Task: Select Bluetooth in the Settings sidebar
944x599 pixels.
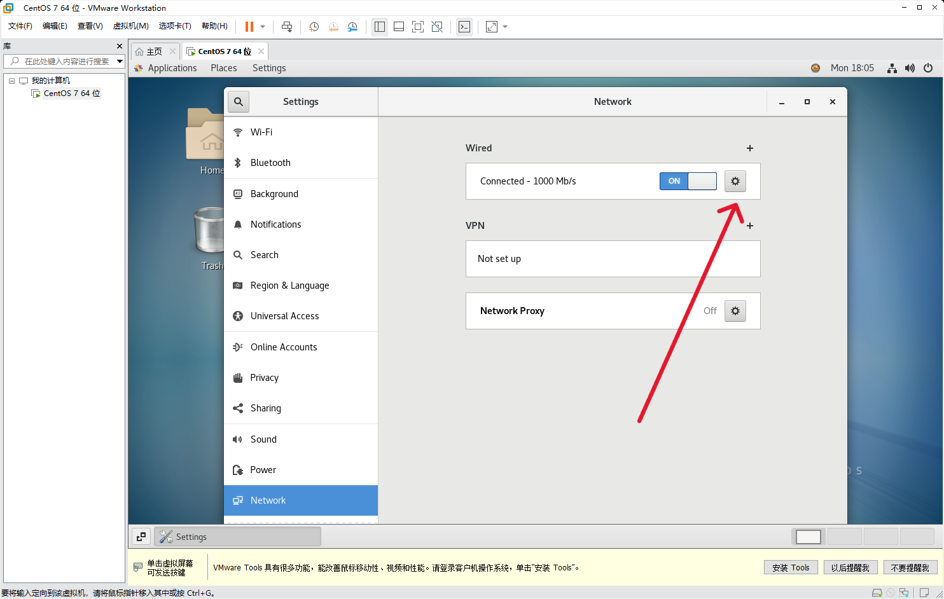Action: pyautogui.click(x=301, y=163)
